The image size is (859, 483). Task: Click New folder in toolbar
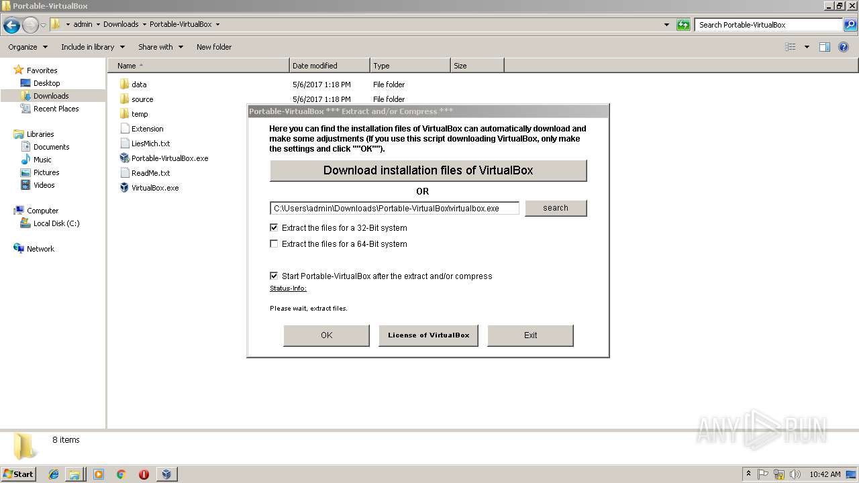coord(214,47)
